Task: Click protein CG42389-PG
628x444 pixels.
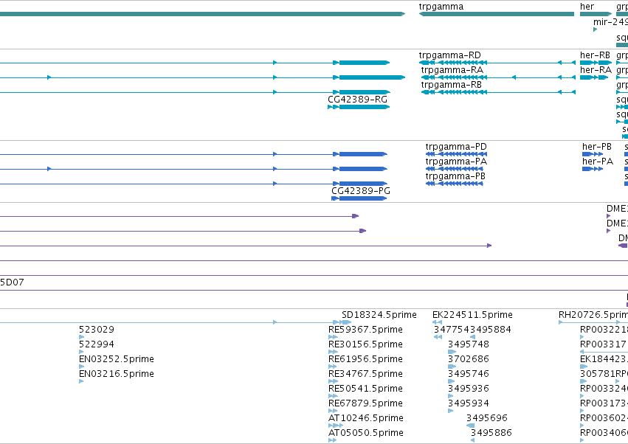Action: (x=361, y=191)
